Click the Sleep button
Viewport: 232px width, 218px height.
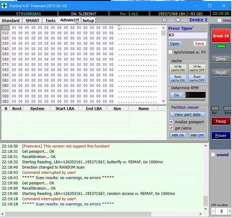221,59
